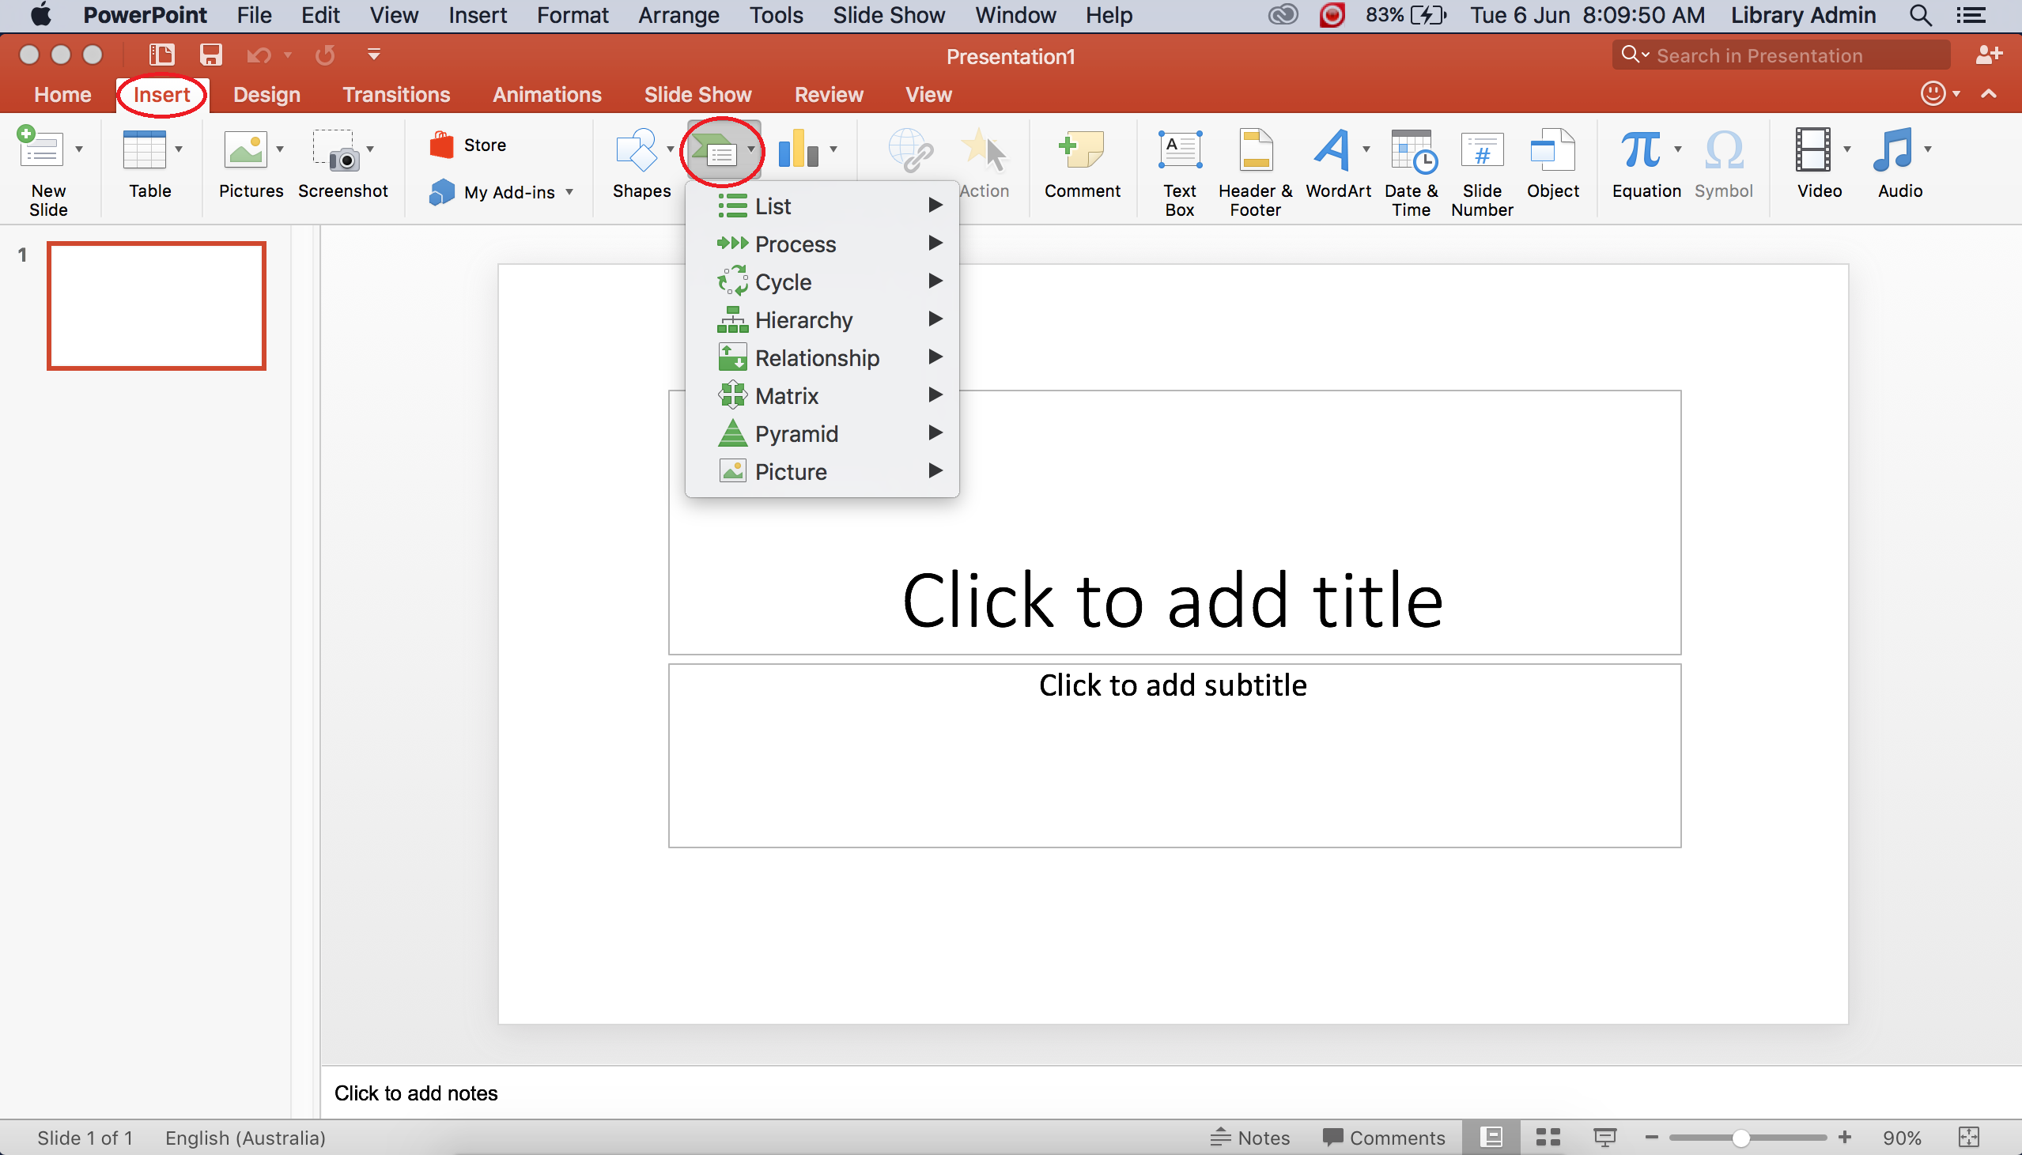The width and height of the screenshot is (2022, 1155).
Task: Open the Relationship SmartArt submenu
Action: (x=822, y=358)
